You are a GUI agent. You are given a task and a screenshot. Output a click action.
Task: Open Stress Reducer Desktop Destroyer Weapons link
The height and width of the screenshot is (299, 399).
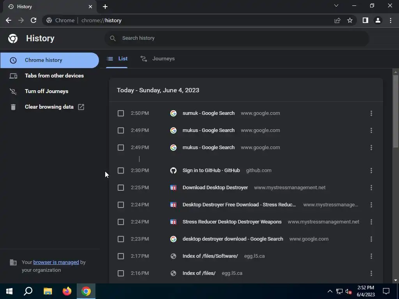232,222
